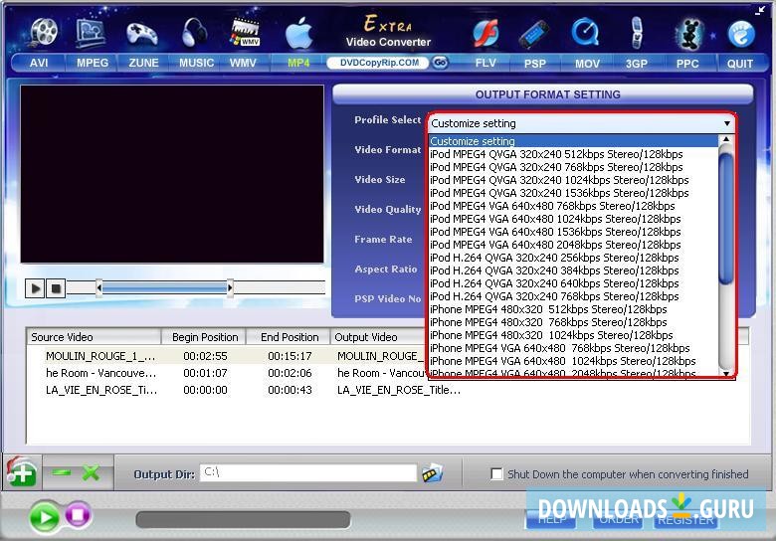The width and height of the screenshot is (776, 541).
Task: Select the PSP format tab
Action: coord(535,64)
